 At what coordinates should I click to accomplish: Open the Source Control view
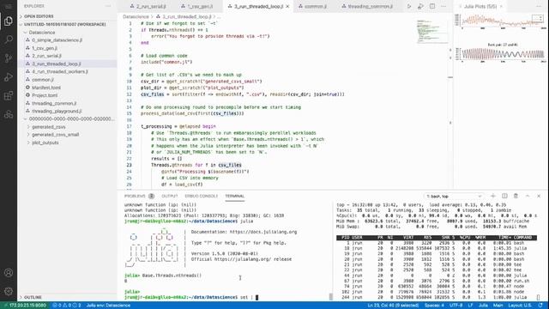[x=9, y=58]
